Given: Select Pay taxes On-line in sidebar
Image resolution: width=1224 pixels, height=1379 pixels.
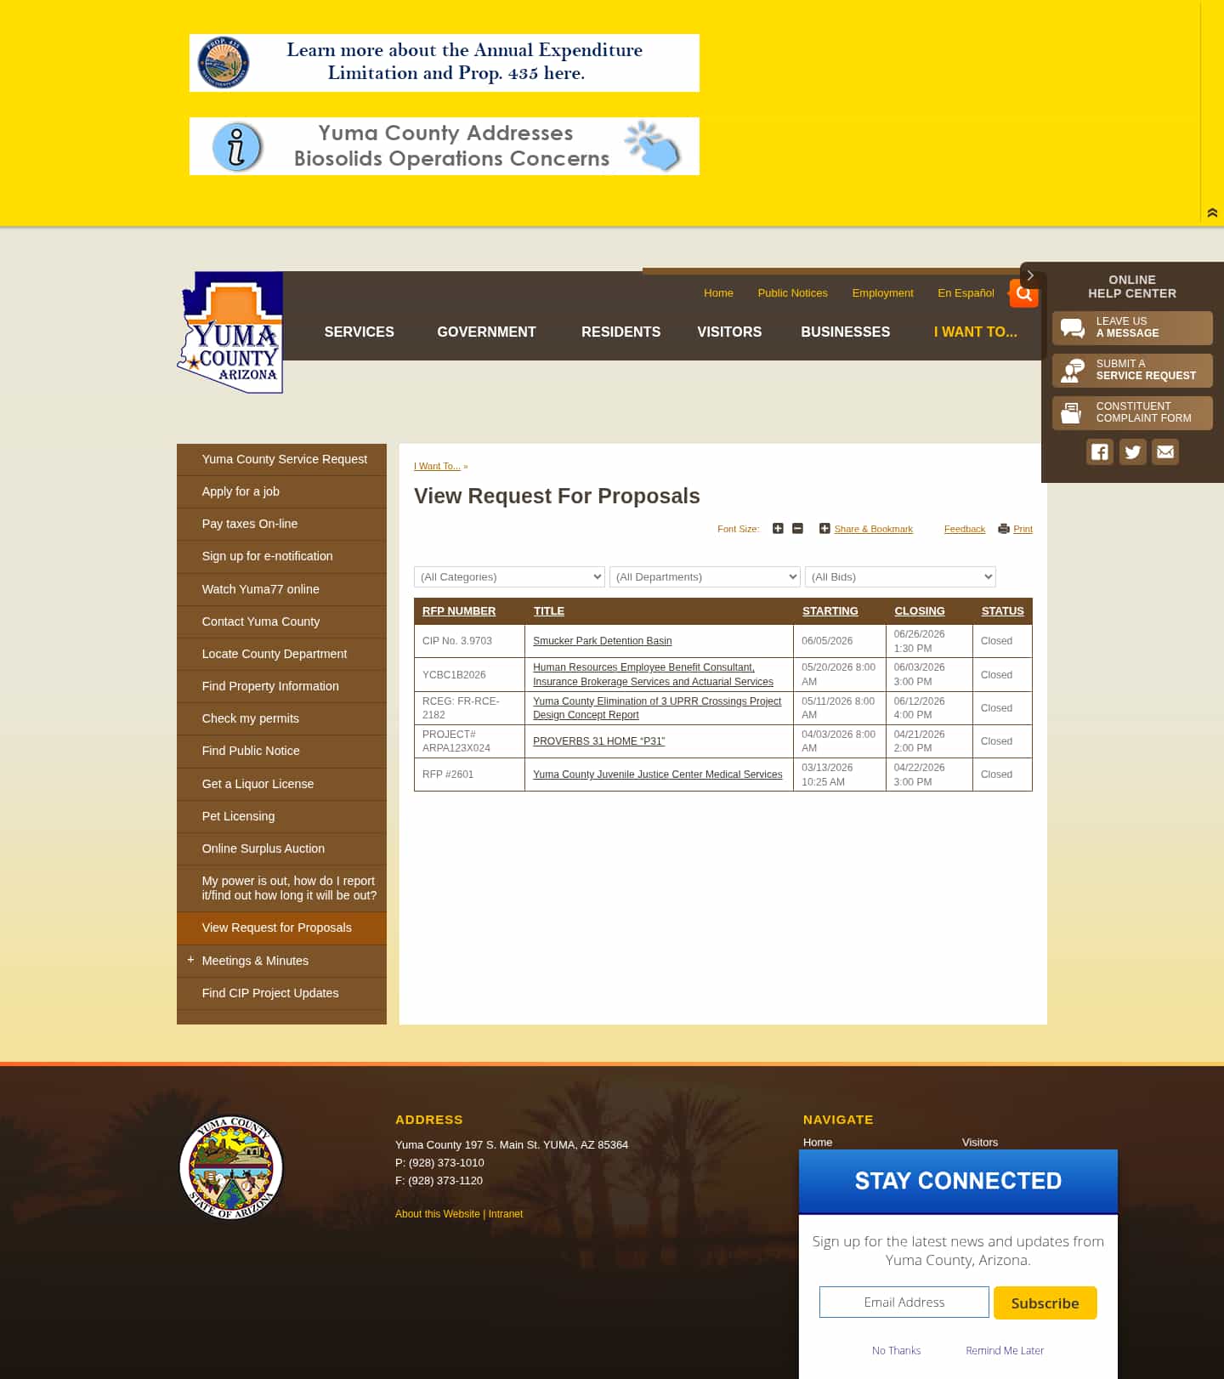Looking at the screenshot, I should click(x=281, y=524).
